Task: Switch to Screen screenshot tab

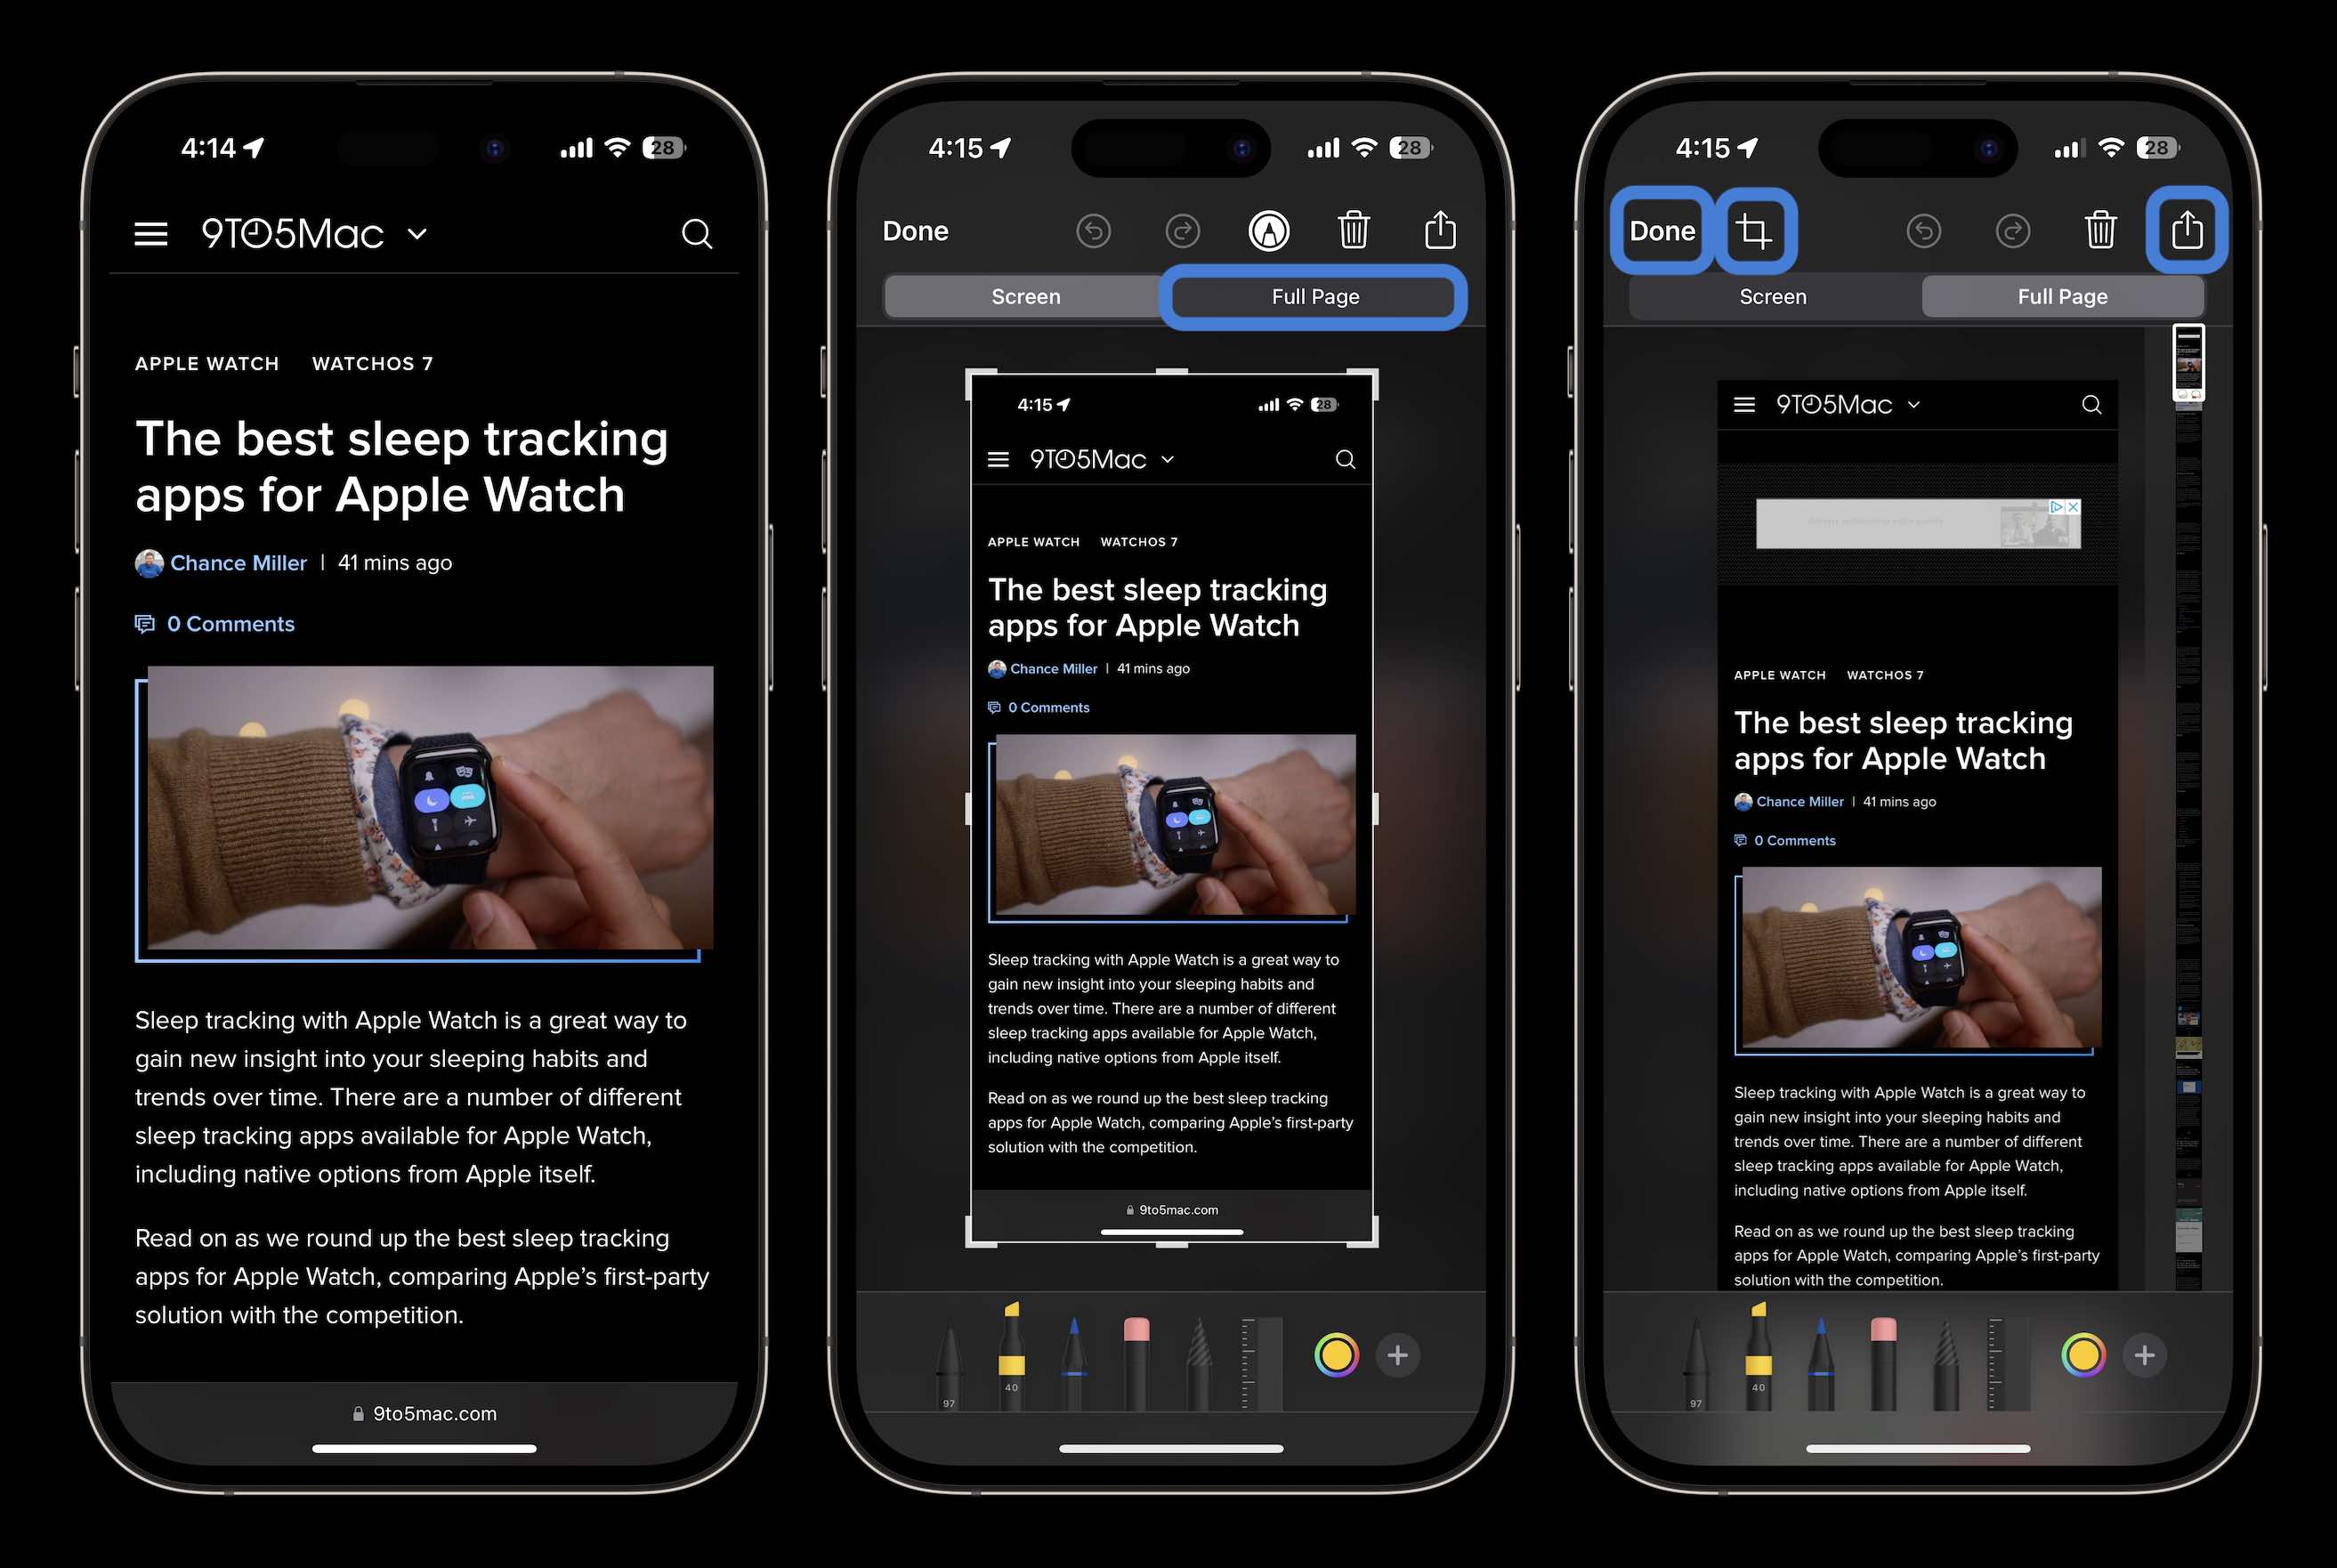Action: point(1025,294)
